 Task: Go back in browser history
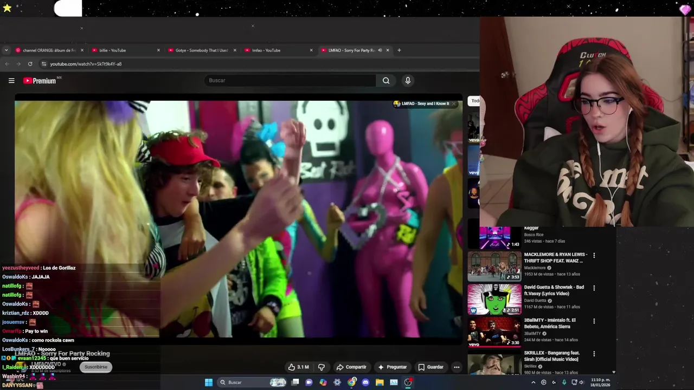pos(7,64)
